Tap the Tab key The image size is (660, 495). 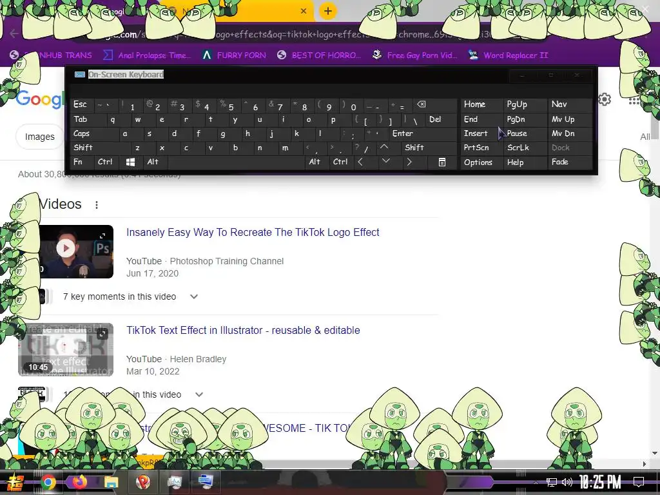click(x=86, y=119)
